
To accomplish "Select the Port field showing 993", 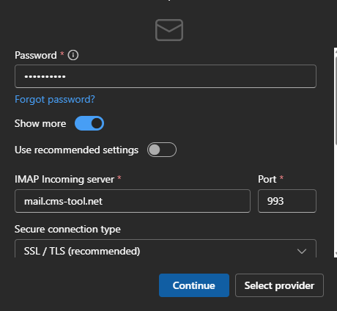I will (287, 201).
